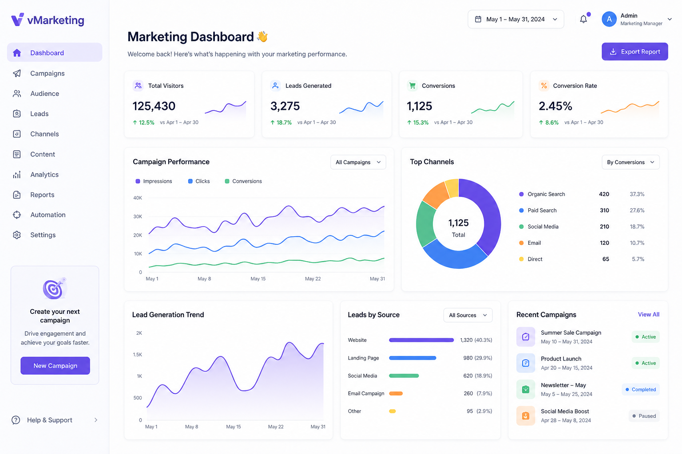Click the Leads sidebar icon
This screenshot has width=682, height=454.
tap(17, 113)
